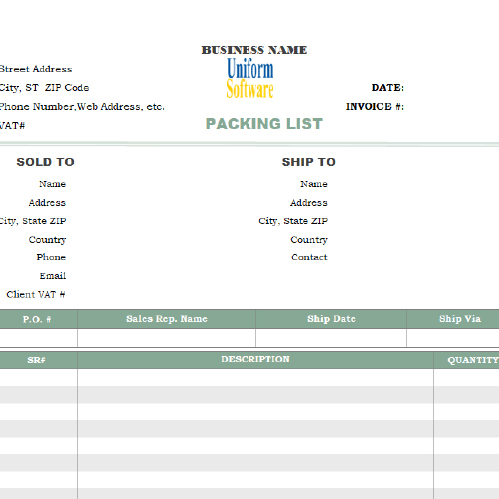Screen dimensions: 499x499
Task: Click the first SR# row cell
Action: click(38, 377)
